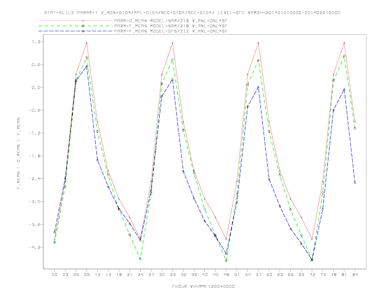Select the legend entry PARM=F_MEAN MODEL=NAM/218
The image size is (387, 299).
(x=171, y=26)
